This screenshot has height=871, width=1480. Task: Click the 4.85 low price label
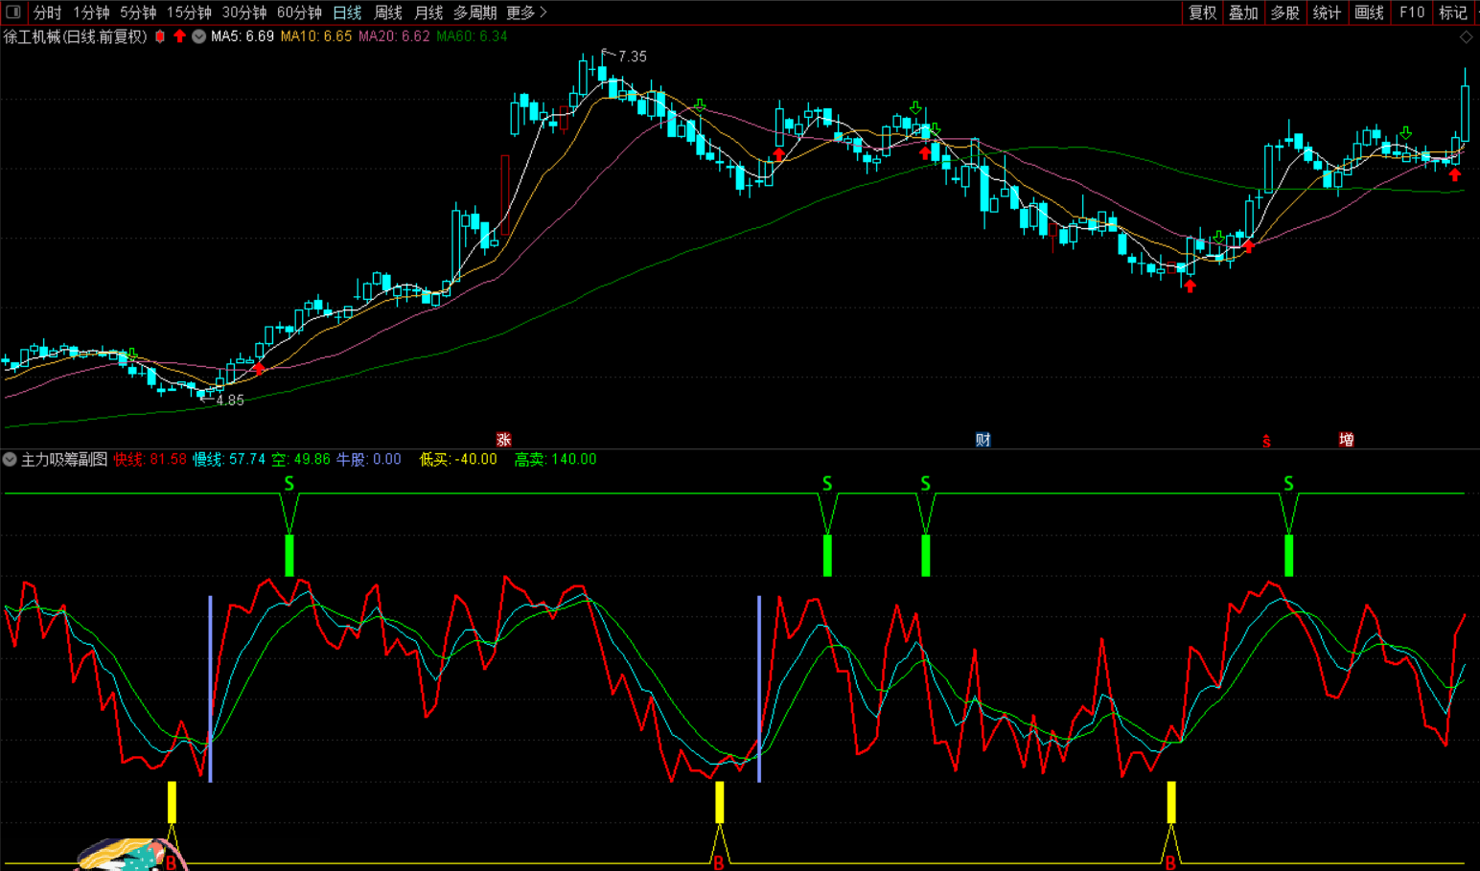click(x=230, y=401)
